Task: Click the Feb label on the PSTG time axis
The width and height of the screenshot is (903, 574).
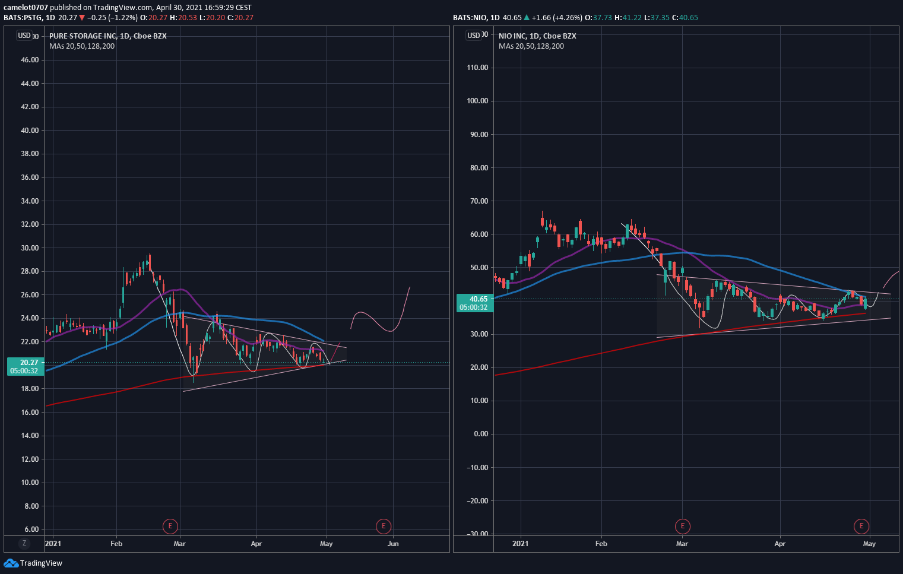Action: tap(116, 544)
